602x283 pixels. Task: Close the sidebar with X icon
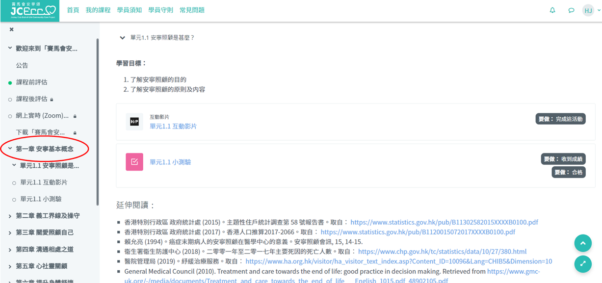pos(11,29)
